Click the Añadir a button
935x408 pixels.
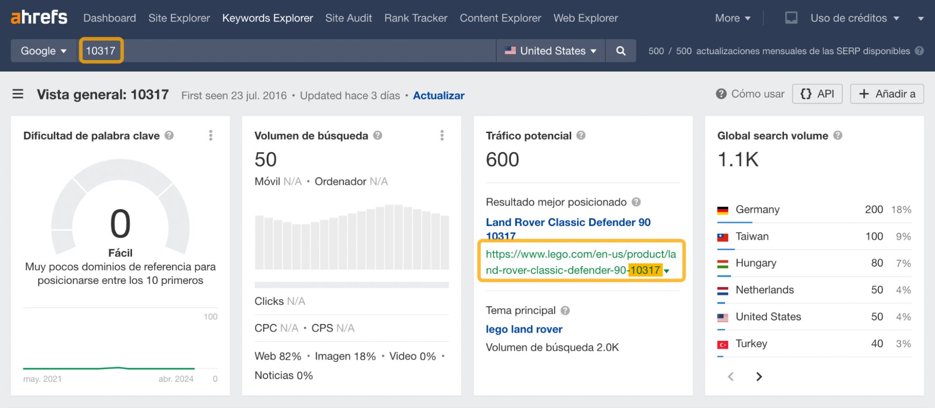point(887,94)
